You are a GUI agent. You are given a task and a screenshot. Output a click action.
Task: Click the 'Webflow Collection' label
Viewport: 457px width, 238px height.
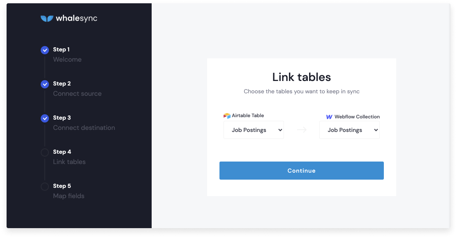pyautogui.click(x=357, y=117)
